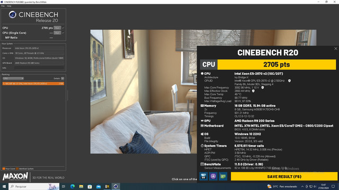Open File Explorer from the taskbar
339x190 pixels.
81,186
